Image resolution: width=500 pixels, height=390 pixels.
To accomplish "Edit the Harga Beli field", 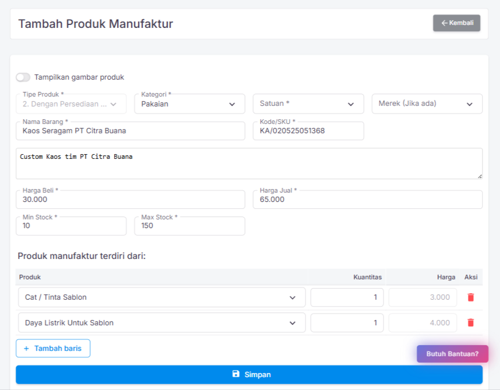I will coord(130,200).
